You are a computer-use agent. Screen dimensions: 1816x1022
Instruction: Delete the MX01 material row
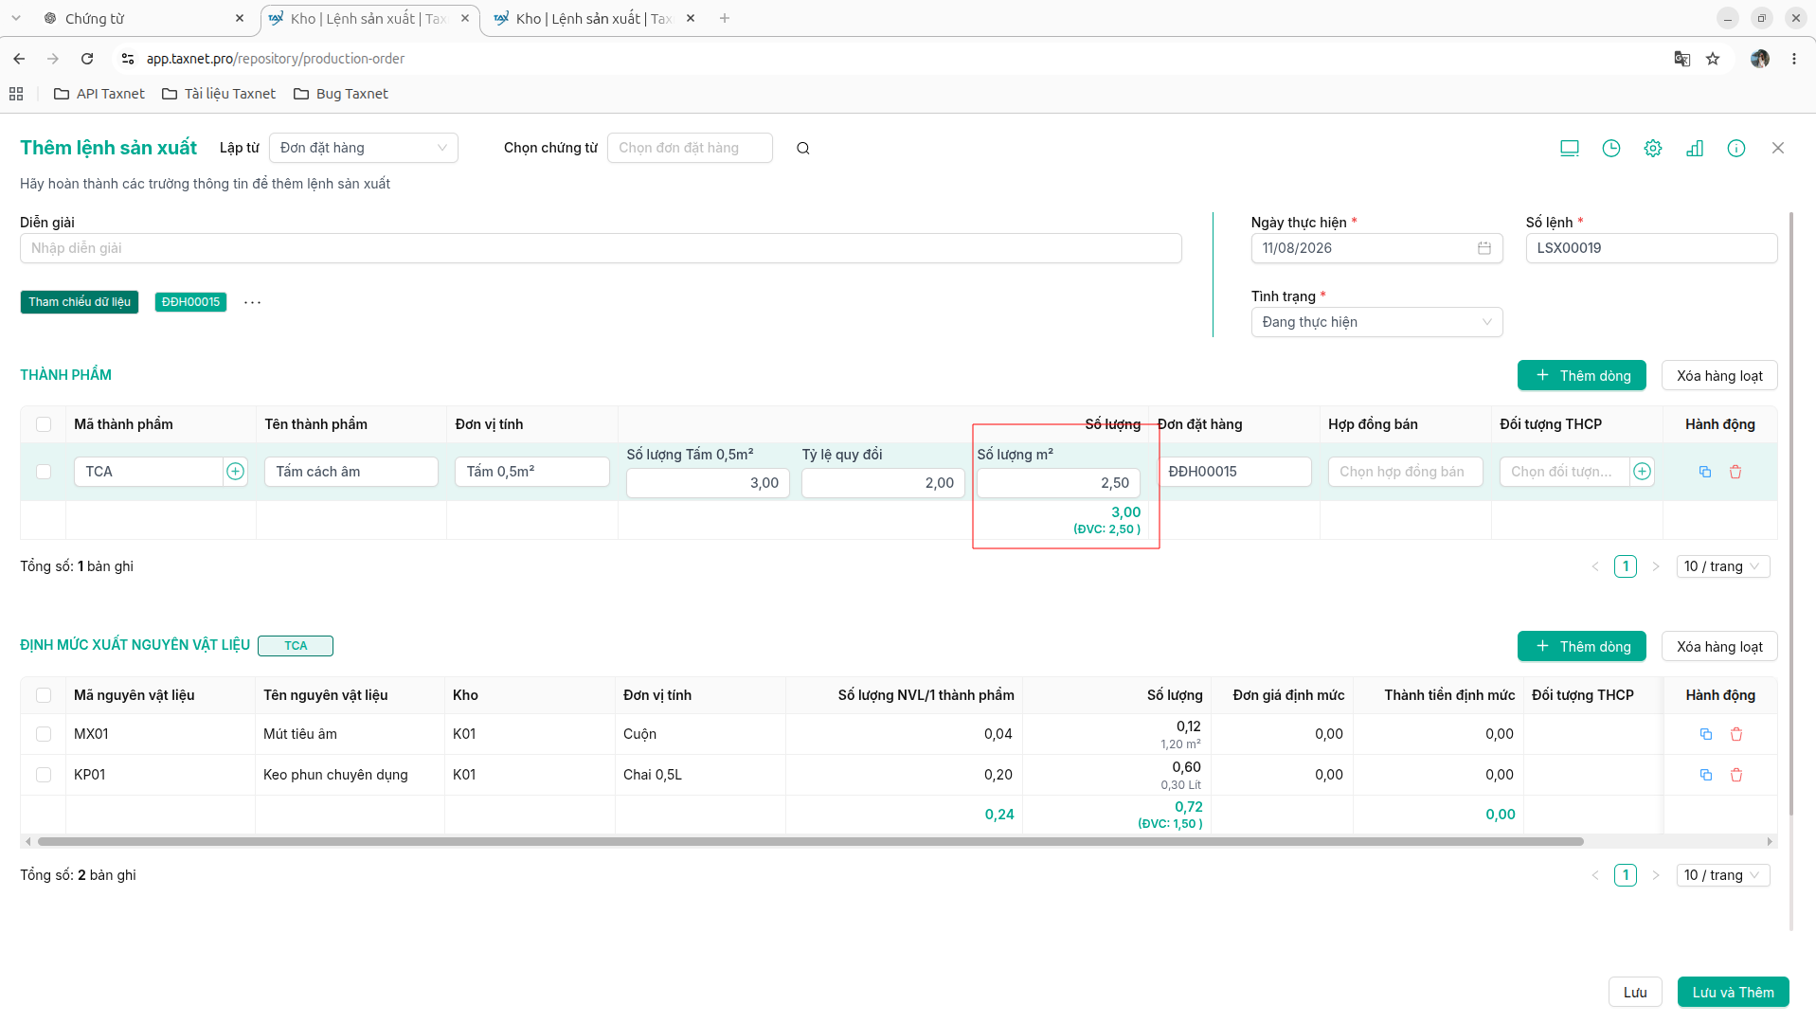[1735, 734]
